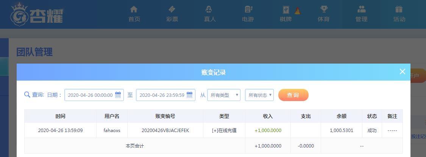Click the 类型 column header
This screenshot has width=426, height=157.
pyautogui.click(x=224, y=116)
